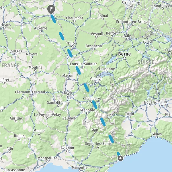Click the blue route segment near Dijon
Image resolution: width=172 pixels, height=172 pixels.
coord(70,53)
